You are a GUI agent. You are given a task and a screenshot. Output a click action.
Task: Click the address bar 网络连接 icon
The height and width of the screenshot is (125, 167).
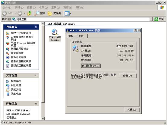[x=14, y=19]
